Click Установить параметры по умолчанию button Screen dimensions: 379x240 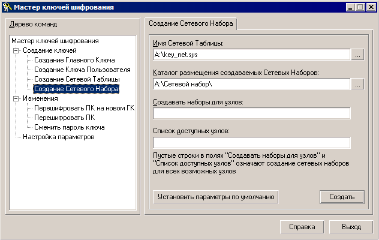pos(216,197)
